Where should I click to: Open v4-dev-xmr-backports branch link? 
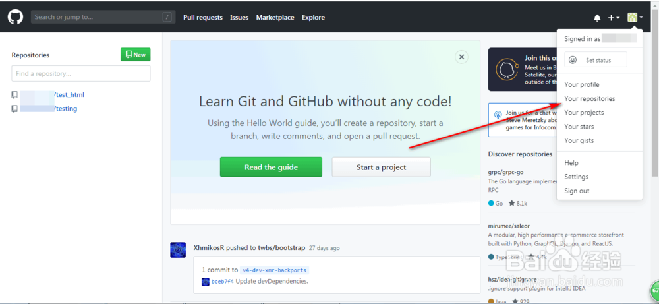pos(275,270)
